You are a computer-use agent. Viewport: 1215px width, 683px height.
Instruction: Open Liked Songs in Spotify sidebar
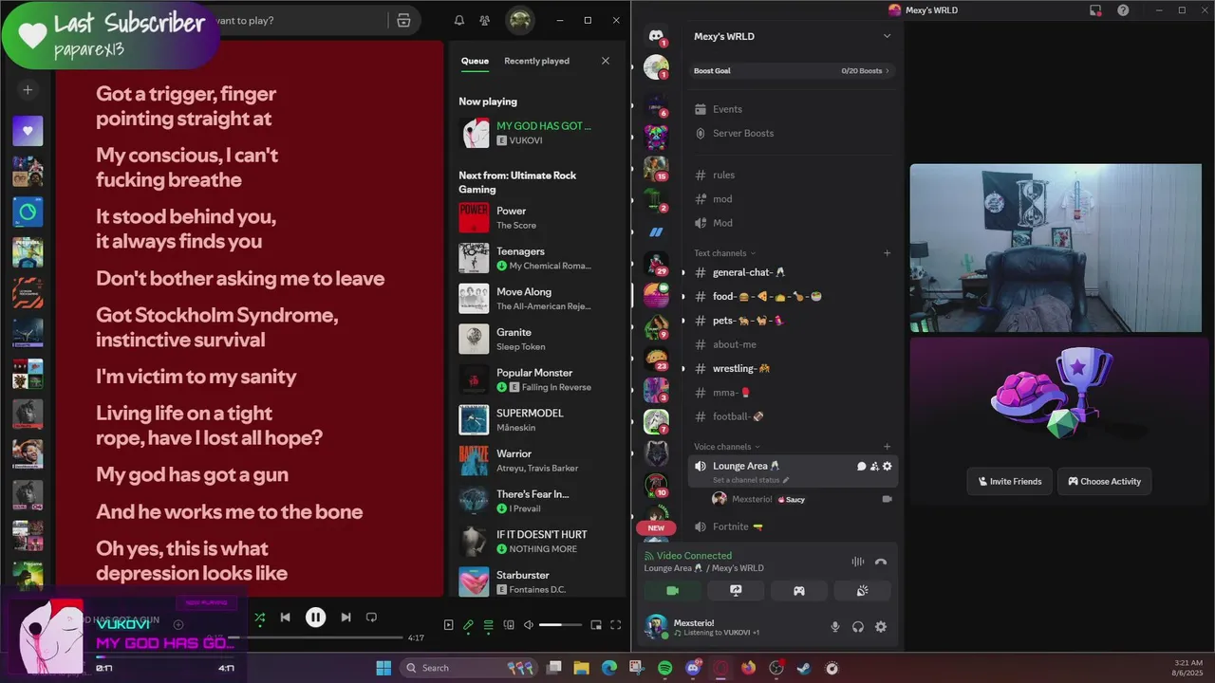click(28, 131)
